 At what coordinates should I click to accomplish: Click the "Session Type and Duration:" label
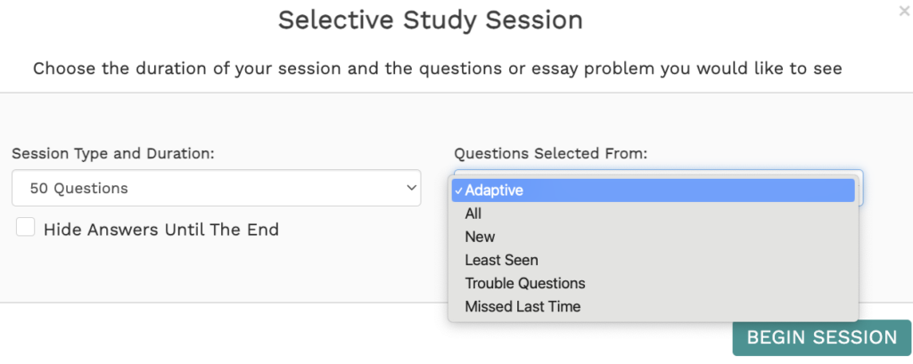(x=113, y=153)
